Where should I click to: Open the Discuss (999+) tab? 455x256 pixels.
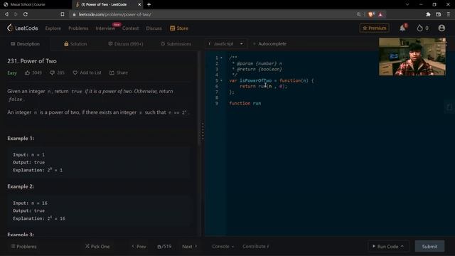[126, 44]
